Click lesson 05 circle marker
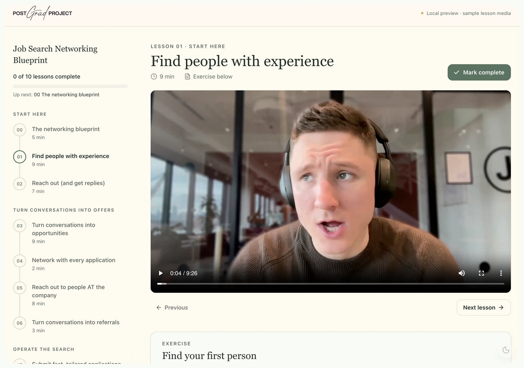 [x=20, y=288]
